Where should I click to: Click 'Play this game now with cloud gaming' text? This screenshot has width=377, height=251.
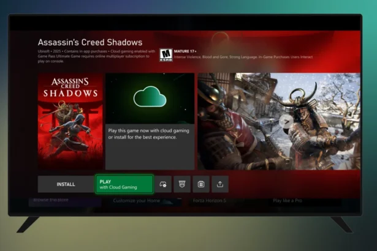pyautogui.click(x=148, y=134)
